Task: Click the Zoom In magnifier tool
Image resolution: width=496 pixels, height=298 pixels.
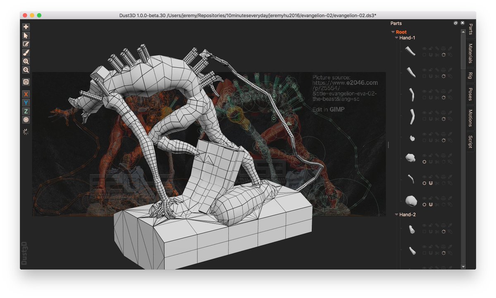Action: (26, 61)
